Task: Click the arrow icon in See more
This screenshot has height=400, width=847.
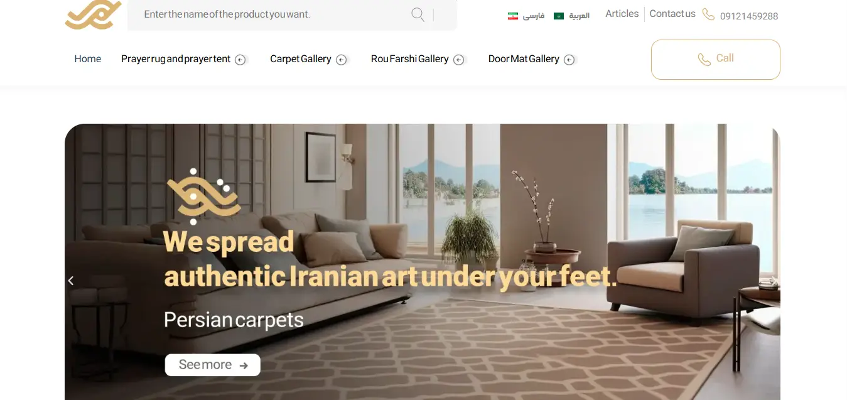Action: pos(244,365)
